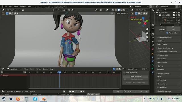Toggle perspective/orthographic grid gizmo

click(147, 41)
